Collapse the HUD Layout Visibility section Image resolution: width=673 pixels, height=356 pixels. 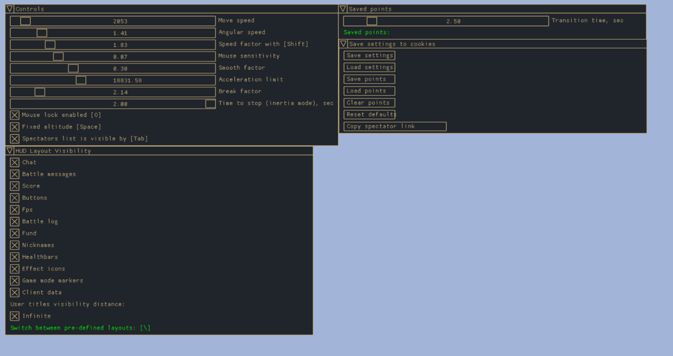pyautogui.click(x=10, y=151)
